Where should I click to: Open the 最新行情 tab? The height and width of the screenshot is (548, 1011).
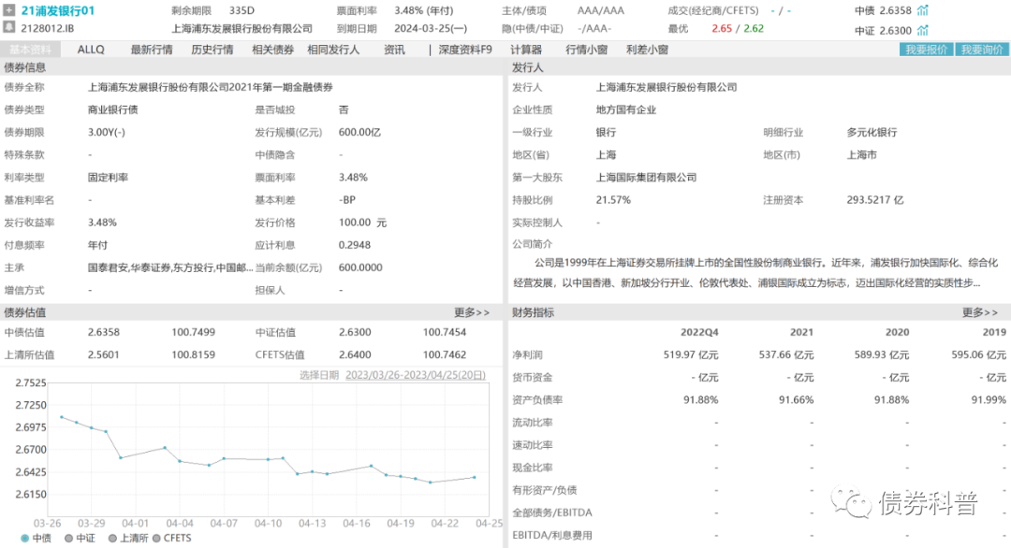pos(152,50)
